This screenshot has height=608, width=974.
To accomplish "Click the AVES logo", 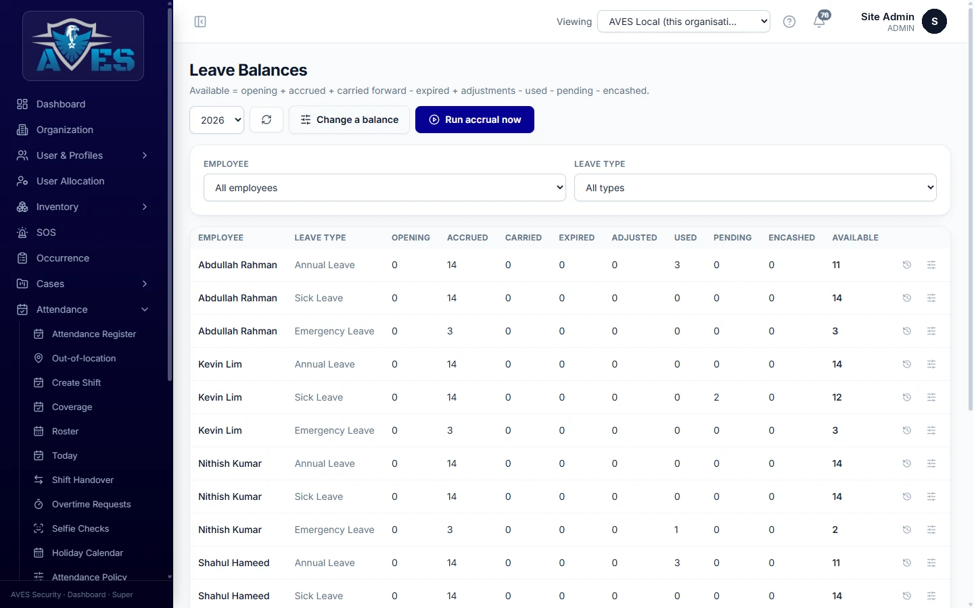I will pos(83,46).
